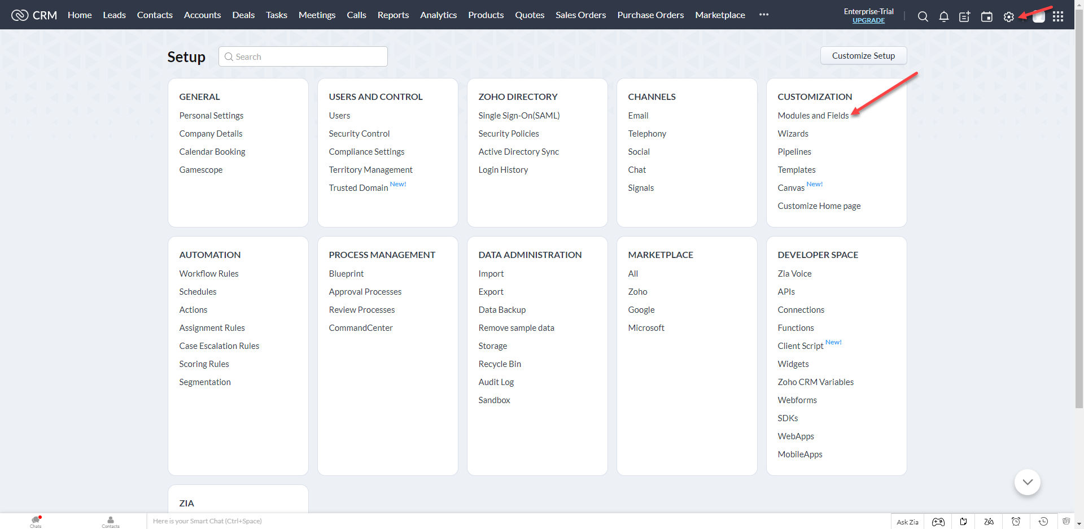
Task: Open Security Control settings
Action: [x=359, y=133]
